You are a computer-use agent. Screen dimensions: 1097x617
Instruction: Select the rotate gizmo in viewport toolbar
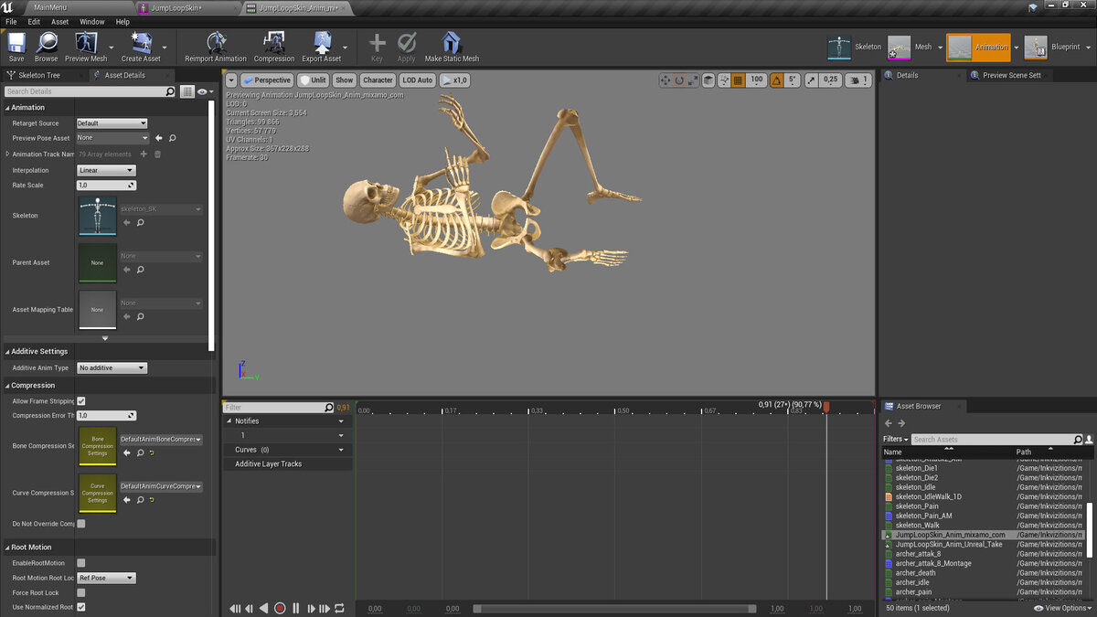point(679,80)
